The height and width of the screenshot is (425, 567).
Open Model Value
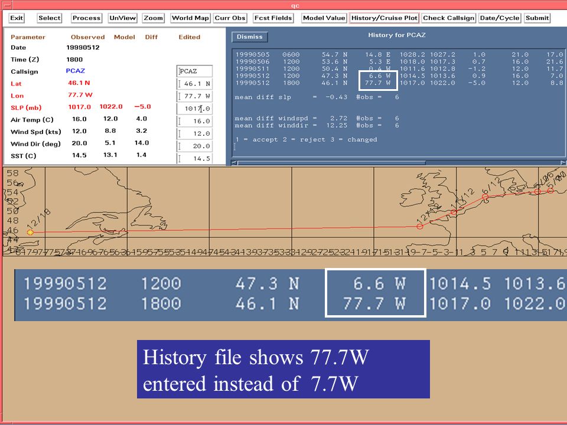point(324,18)
